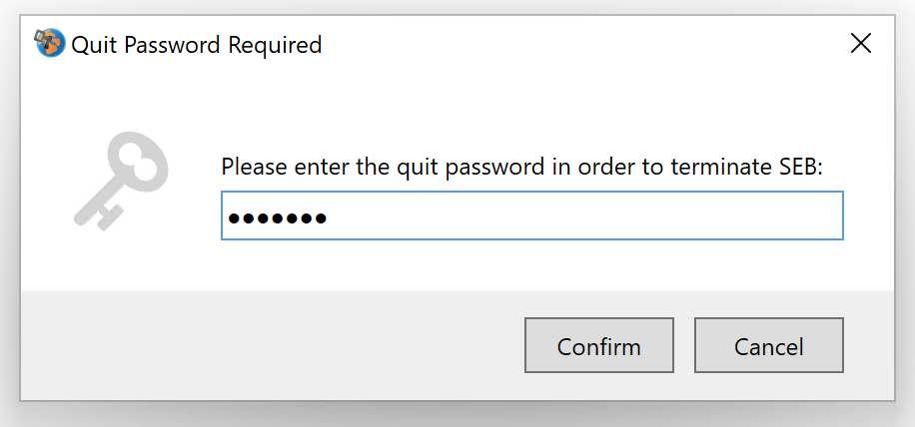The width and height of the screenshot is (915, 427).
Task: Cancel terminating SEB
Action: coord(768,345)
